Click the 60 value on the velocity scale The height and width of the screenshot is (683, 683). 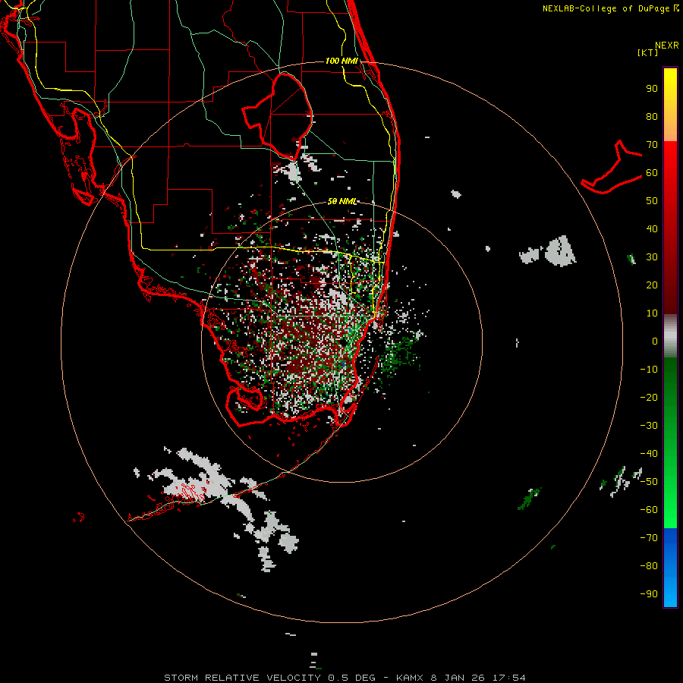tap(652, 173)
